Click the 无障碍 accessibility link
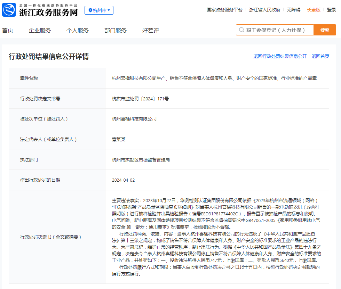The height and width of the screenshot is (289, 341). point(294,10)
